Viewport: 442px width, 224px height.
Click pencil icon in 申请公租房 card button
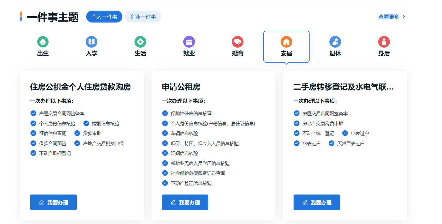[x=173, y=202]
